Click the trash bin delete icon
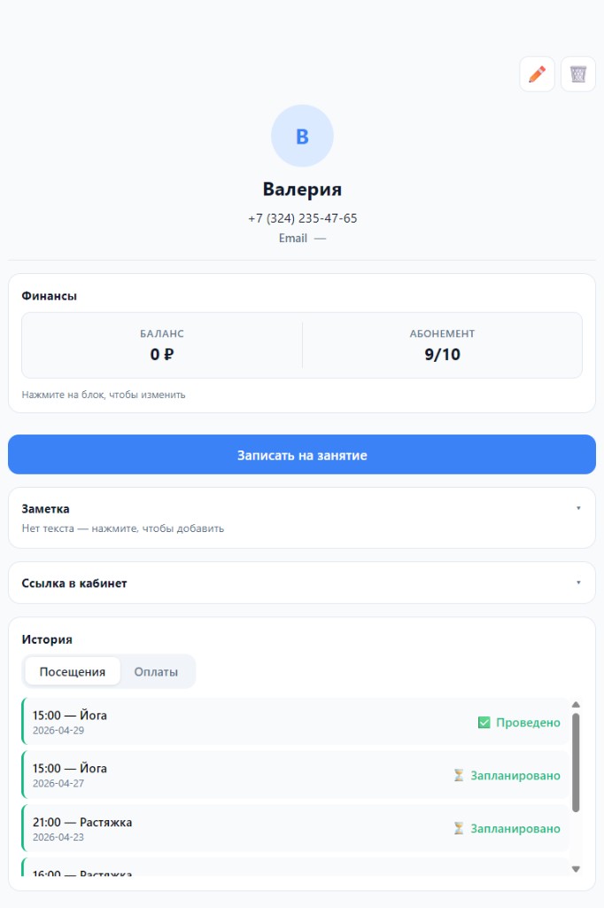The height and width of the screenshot is (908, 604). [578, 74]
